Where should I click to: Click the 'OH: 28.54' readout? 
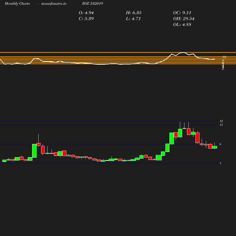(184, 18)
